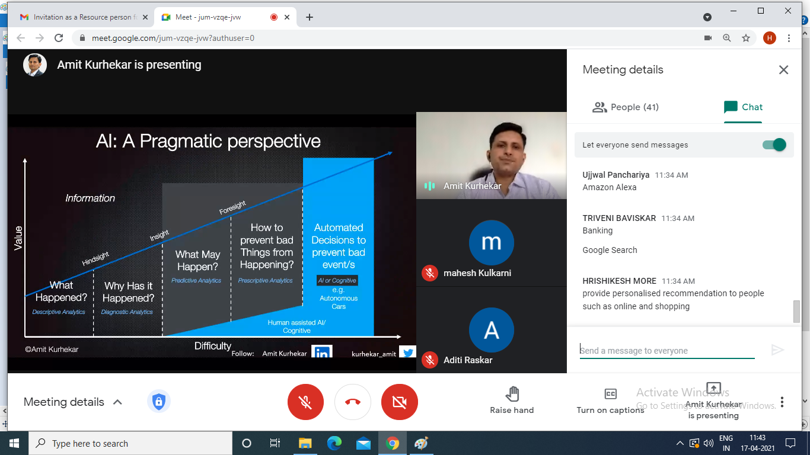The width and height of the screenshot is (810, 455).
Task: Click the blue security shield icon
Action: pos(158,402)
